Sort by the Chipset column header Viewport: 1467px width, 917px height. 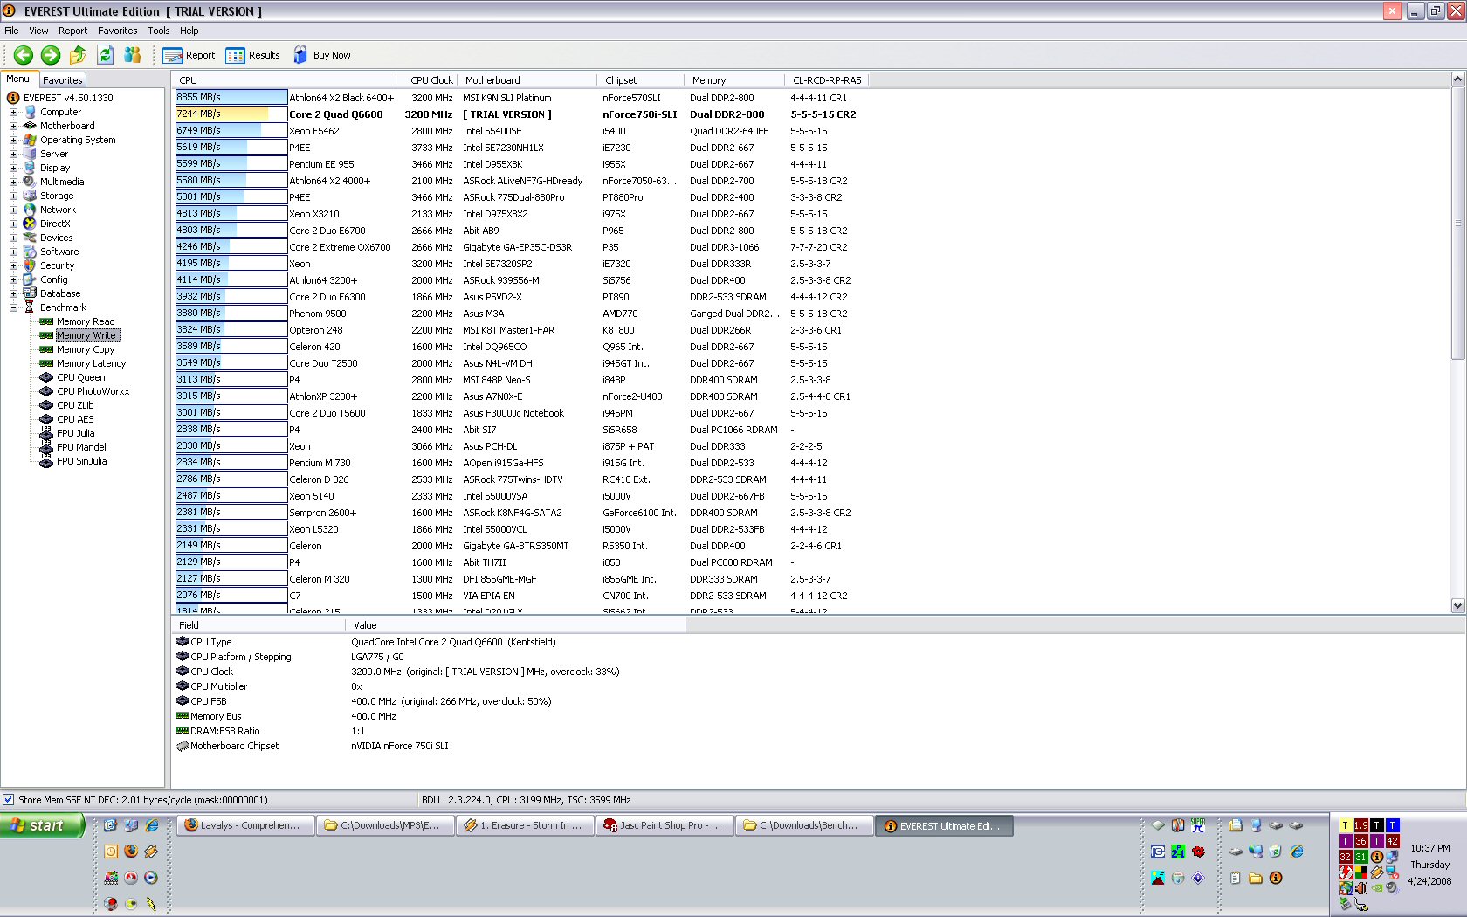(x=640, y=80)
